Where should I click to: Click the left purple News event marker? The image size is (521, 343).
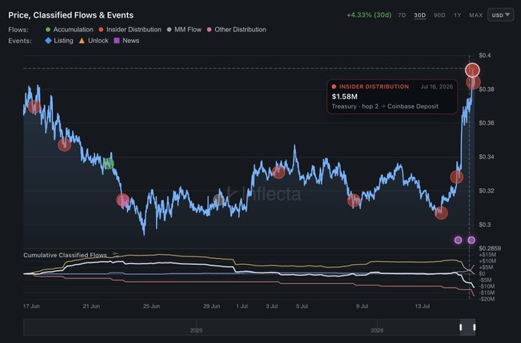[458, 240]
